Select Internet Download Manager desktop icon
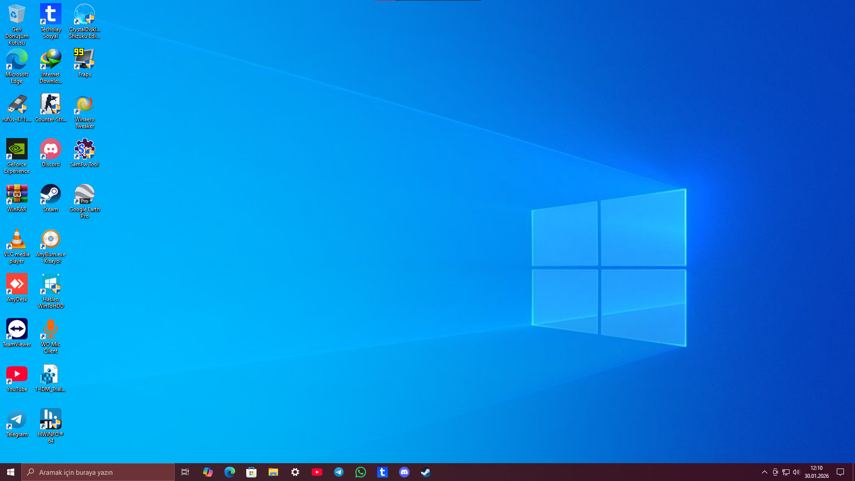Viewport: 855px width, 481px height. (x=51, y=66)
